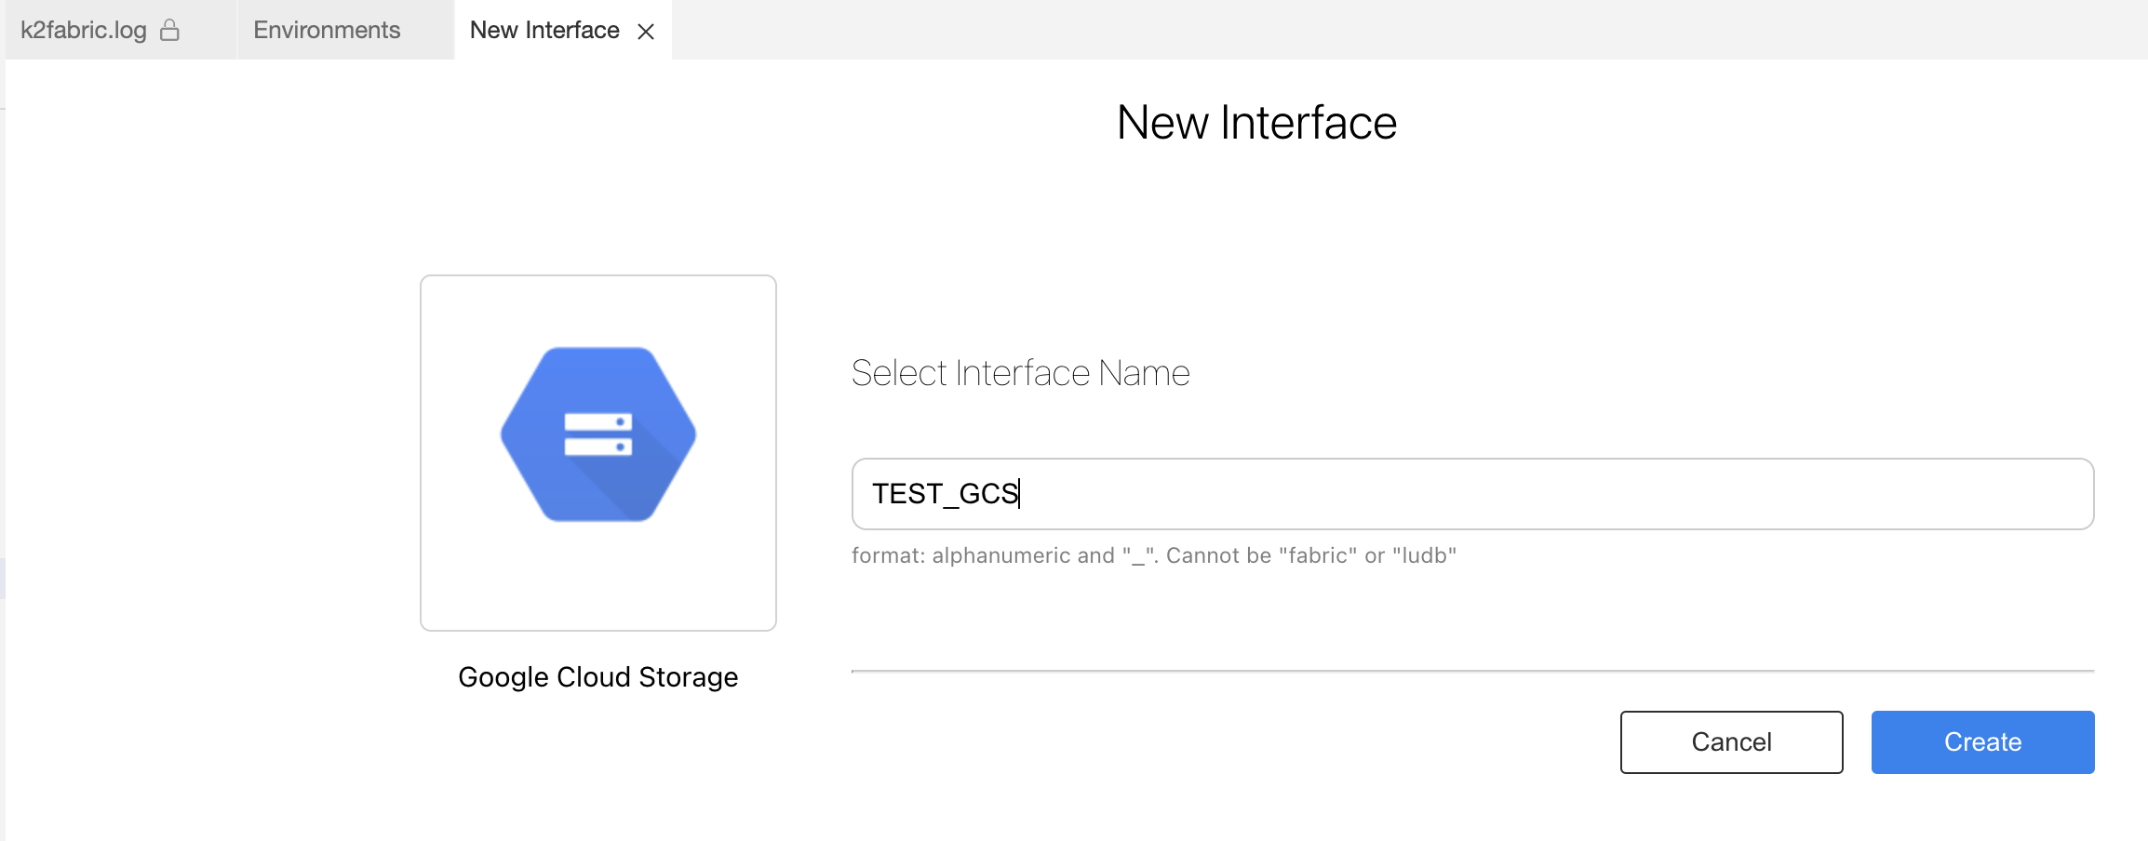Select the Google Cloud Storage card's top border area
The height and width of the screenshot is (841, 2148).
(x=597, y=277)
